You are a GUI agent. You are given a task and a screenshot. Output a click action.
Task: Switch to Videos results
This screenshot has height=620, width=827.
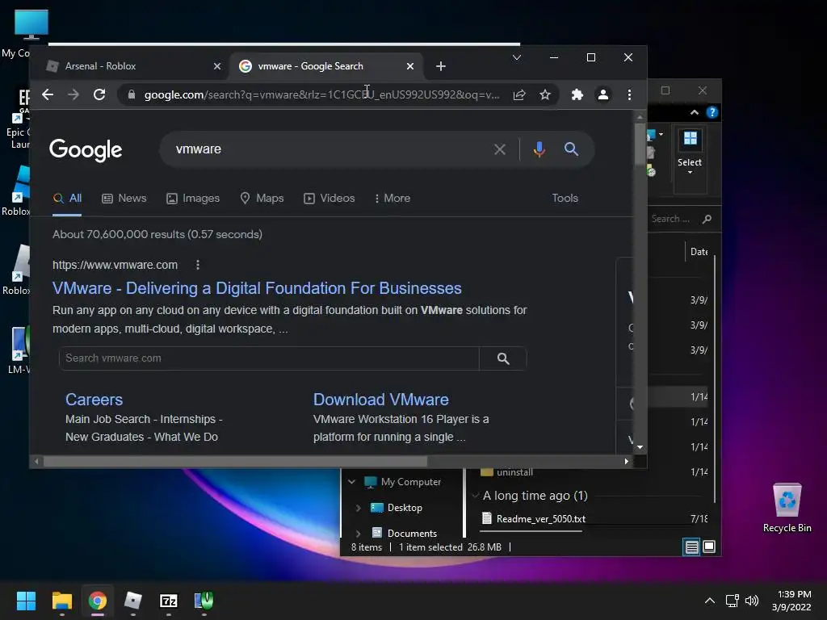click(330, 199)
